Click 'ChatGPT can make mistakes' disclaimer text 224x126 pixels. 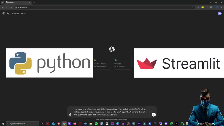tap(112, 119)
